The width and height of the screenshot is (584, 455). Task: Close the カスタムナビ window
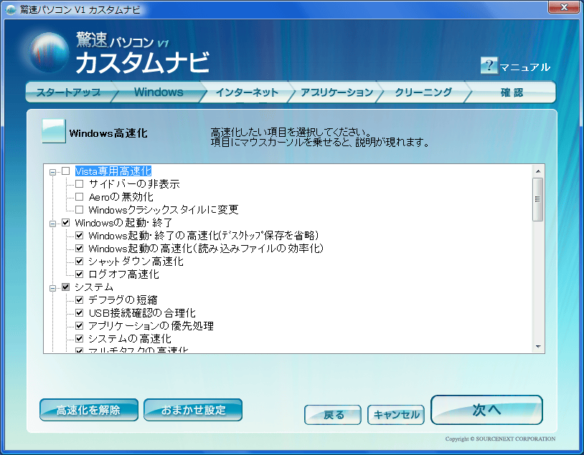coord(564,7)
